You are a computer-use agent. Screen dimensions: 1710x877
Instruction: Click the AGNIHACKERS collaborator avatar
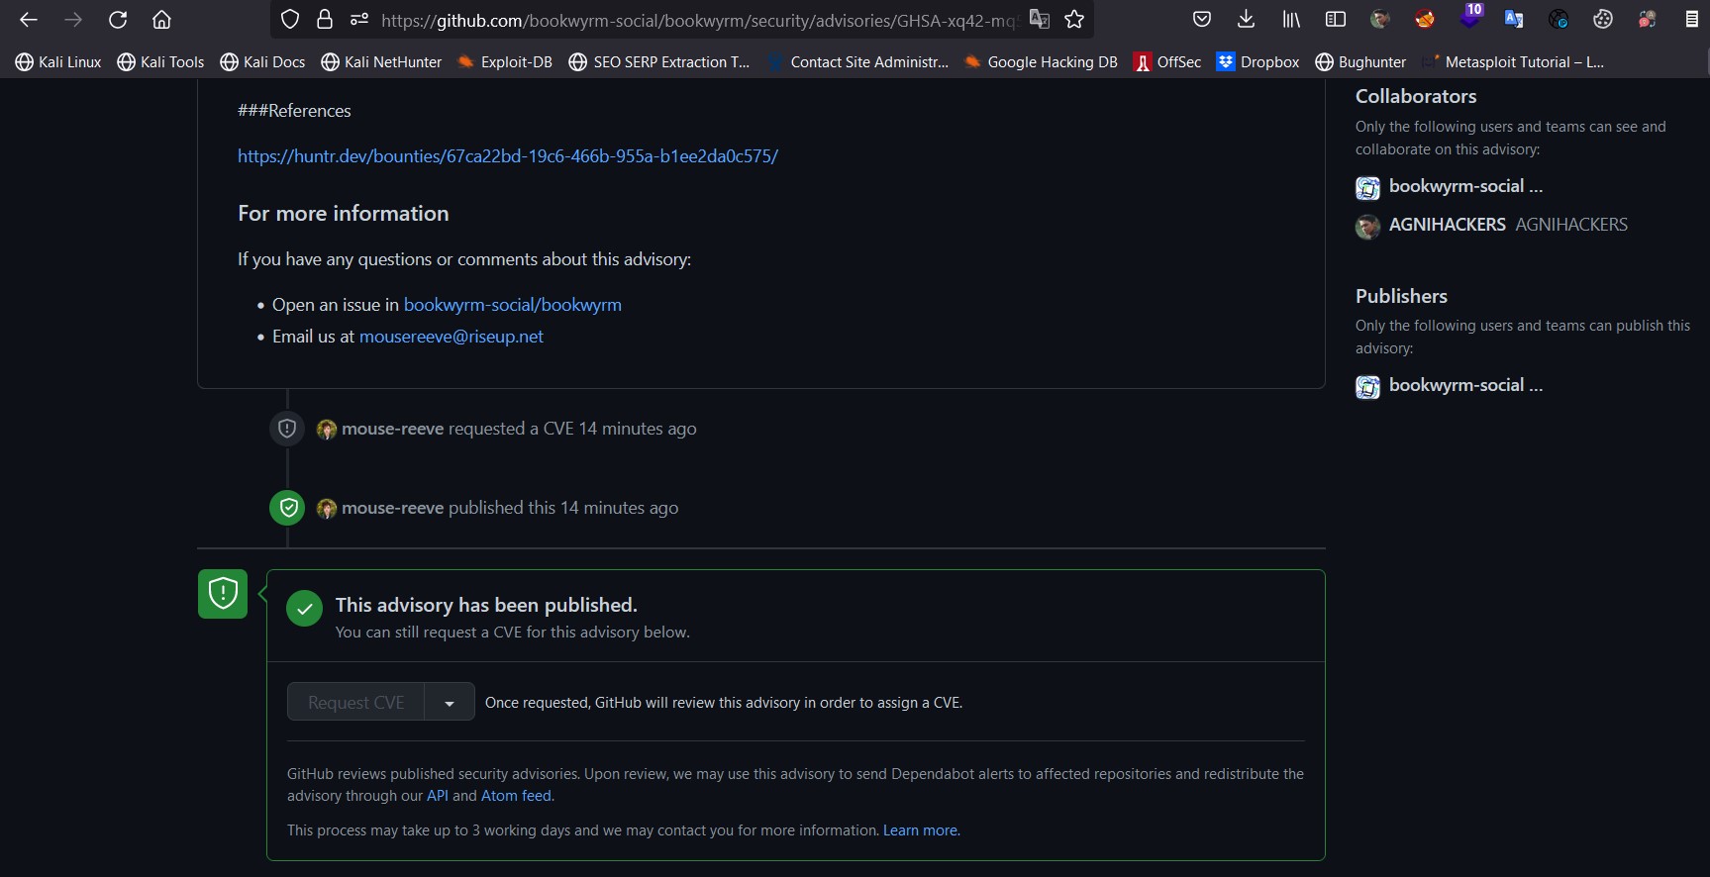click(1367, 227)
